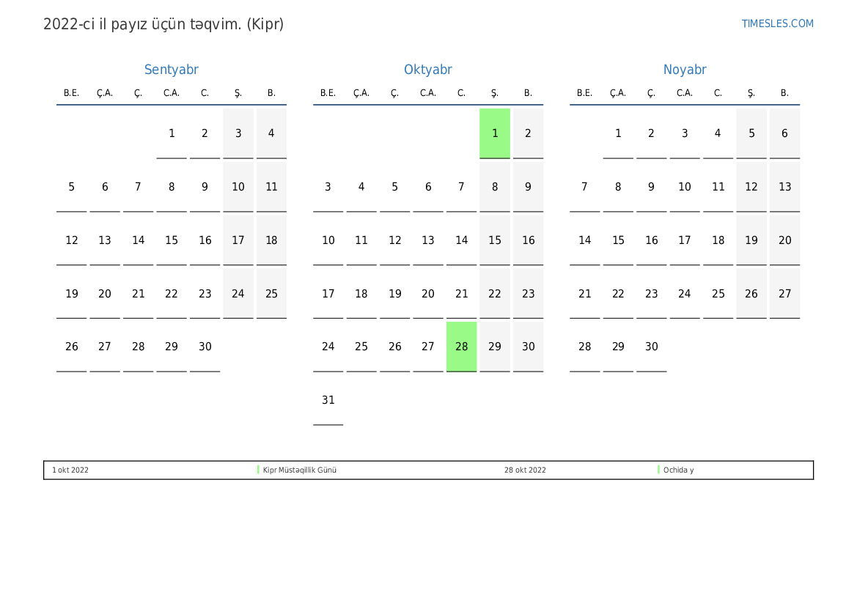
Task: Click the B.E. weekday header under Sentyabr
Action: click(72, 93)
